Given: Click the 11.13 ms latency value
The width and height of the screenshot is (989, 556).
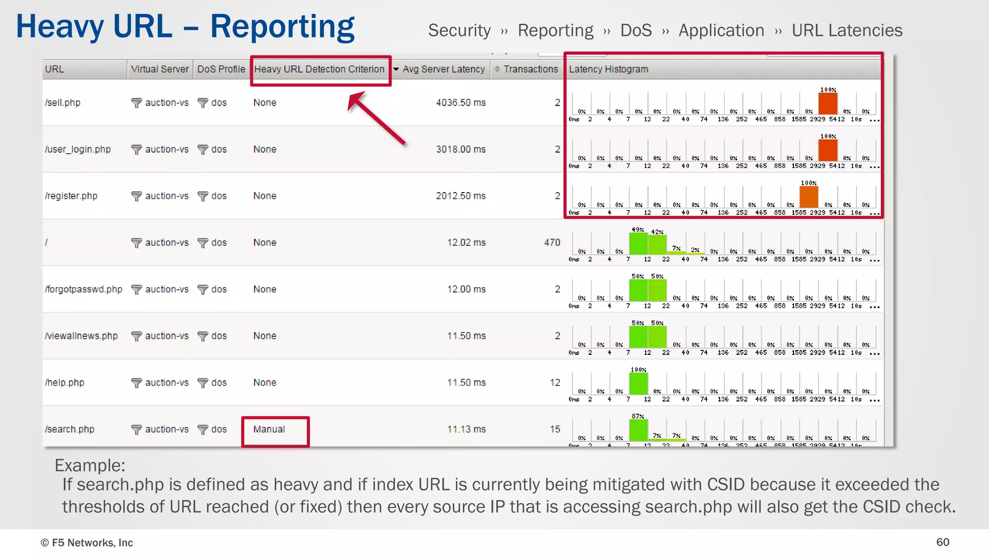Looking at the screenshot, I should coord(466,429).
